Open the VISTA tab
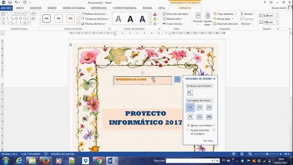293x165 pixels. pyautogui.click(x=162, y=8)
